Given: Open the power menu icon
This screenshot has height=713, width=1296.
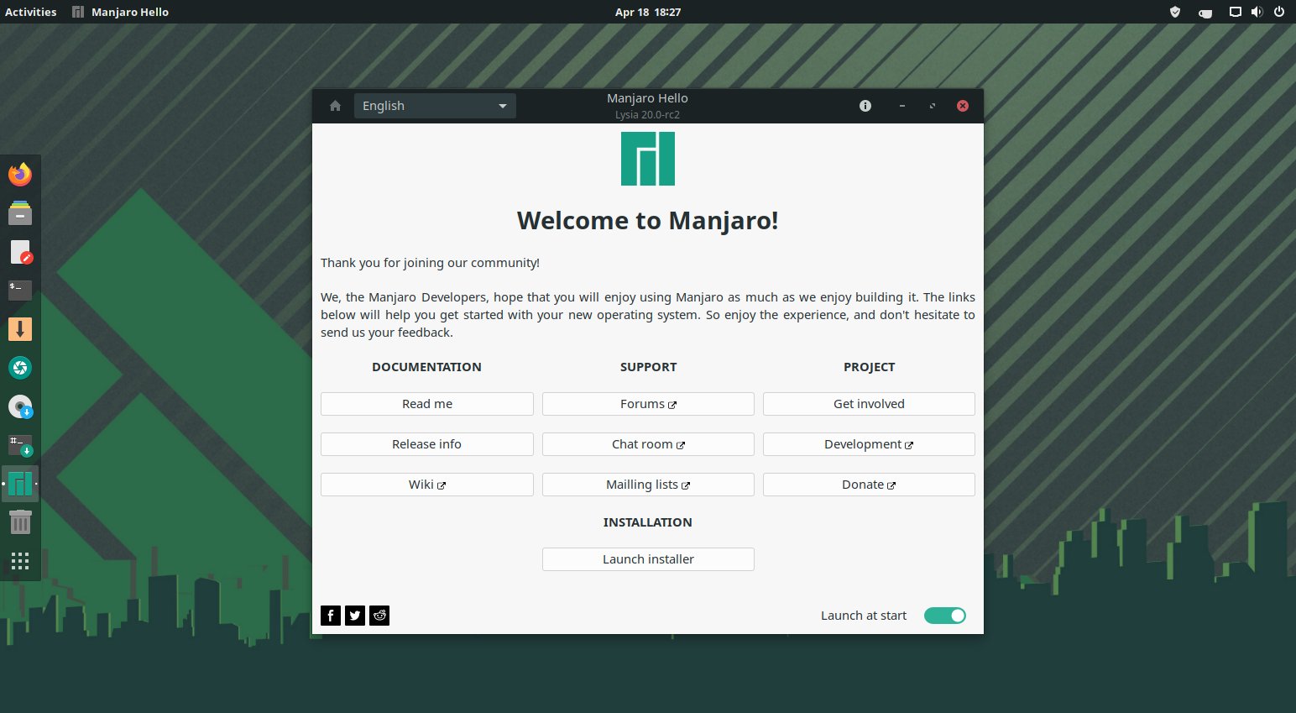Looking at the screenshot, I should (1279, 12).
